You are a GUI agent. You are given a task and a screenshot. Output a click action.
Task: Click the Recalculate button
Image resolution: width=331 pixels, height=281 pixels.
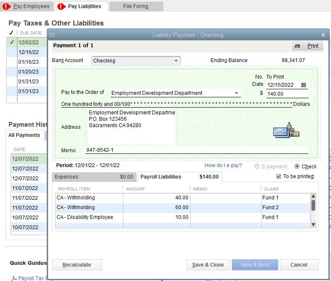point(77,265)
